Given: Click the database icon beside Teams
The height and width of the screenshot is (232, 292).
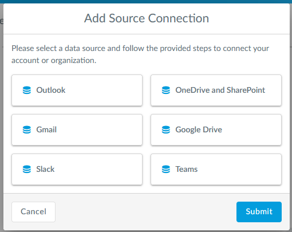Looking at the screenshot, I should (166, 169).
